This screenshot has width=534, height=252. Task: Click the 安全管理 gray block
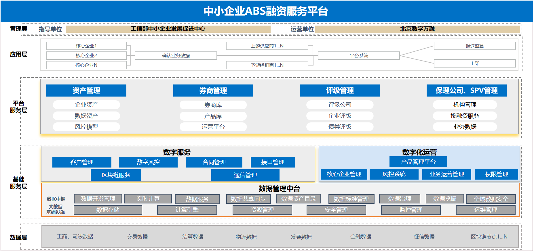[336, 210]
